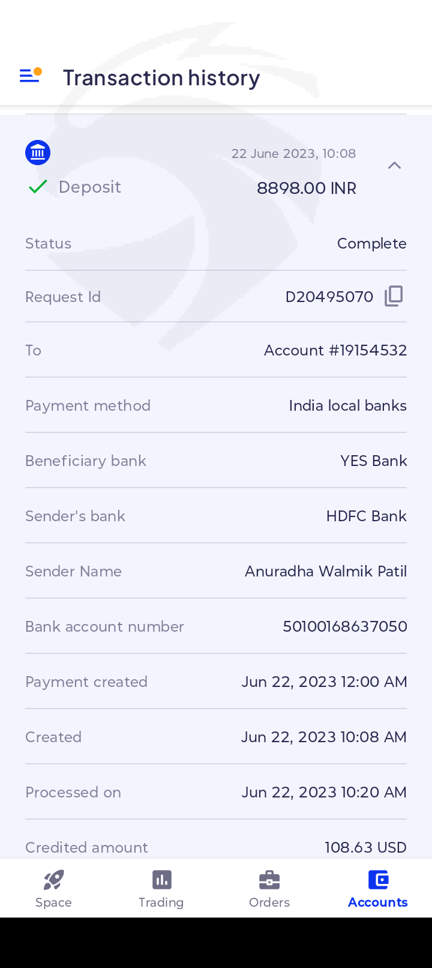Tap the 108.63 USD credited amount

click(365, 847)
